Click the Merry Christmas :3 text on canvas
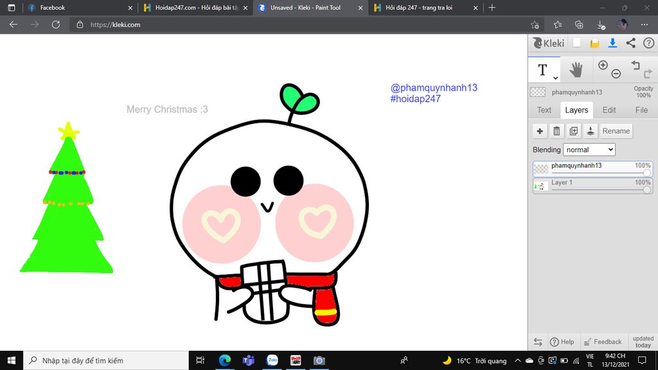Screen dimensions: 658x370 pos(167,109)
